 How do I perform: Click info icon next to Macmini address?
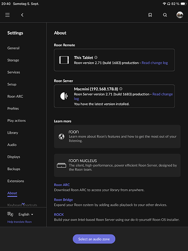coord(121,89)
